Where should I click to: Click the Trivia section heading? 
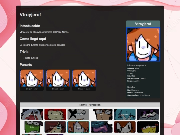tap(24, 52)
